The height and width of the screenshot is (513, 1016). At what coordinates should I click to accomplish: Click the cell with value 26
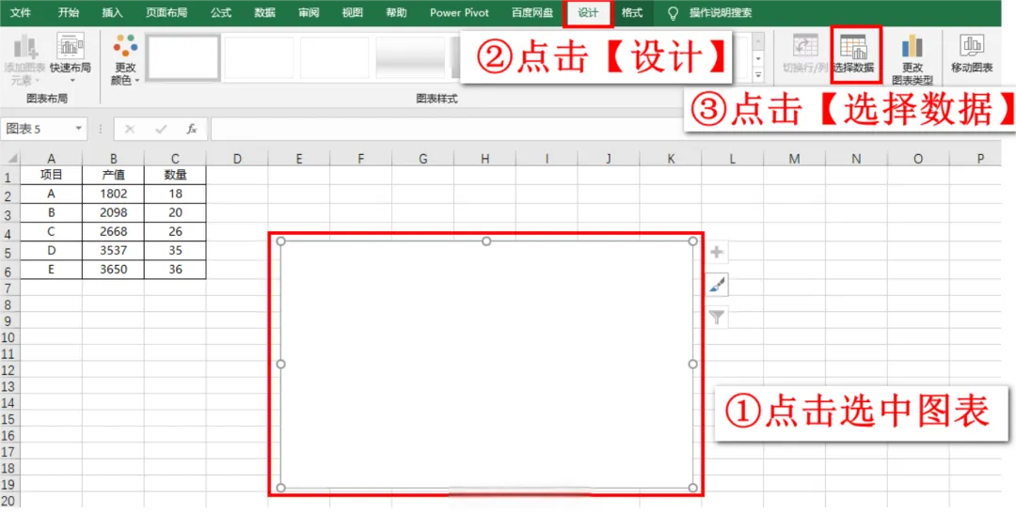pyautogui.click(x=175, y=231)
